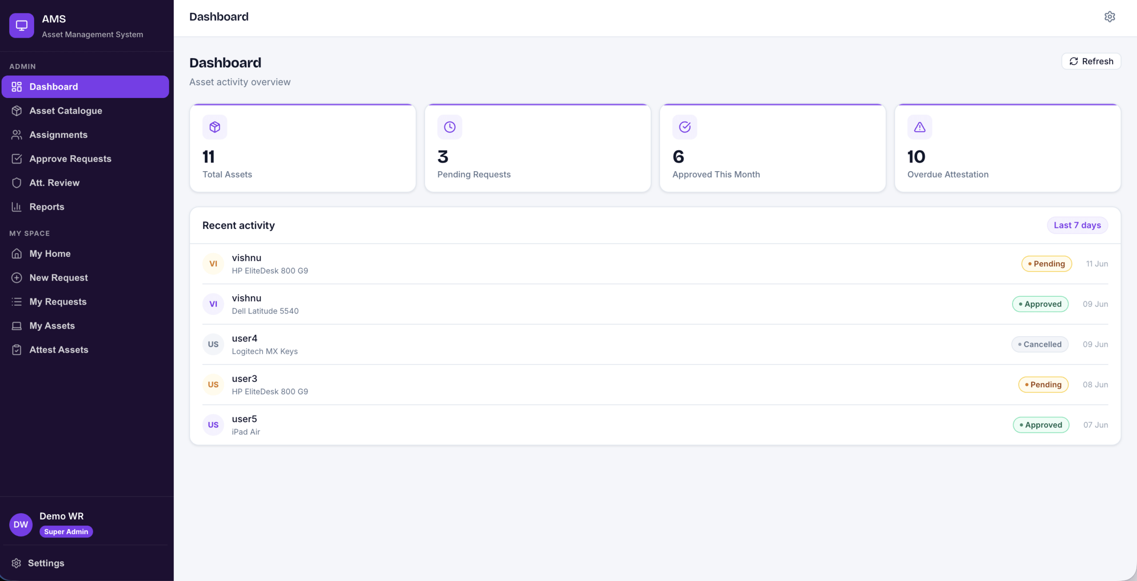Open Asset Catalogue from the sidebar

coord(85,111)
